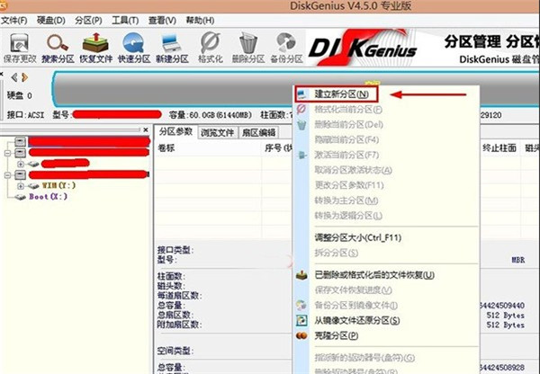Expand the redacted partition under second disk
This screenshot has height=374, width=540.
21,164
